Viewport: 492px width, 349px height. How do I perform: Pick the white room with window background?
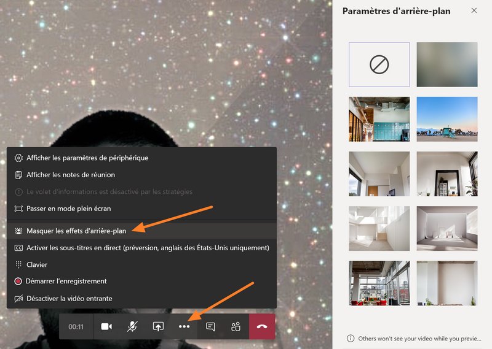click(379, 174)
